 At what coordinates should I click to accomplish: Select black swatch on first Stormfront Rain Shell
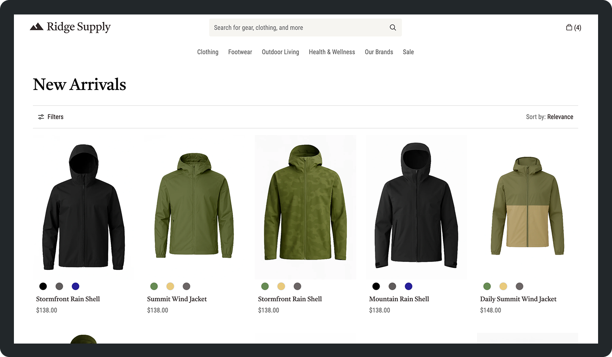43,286
